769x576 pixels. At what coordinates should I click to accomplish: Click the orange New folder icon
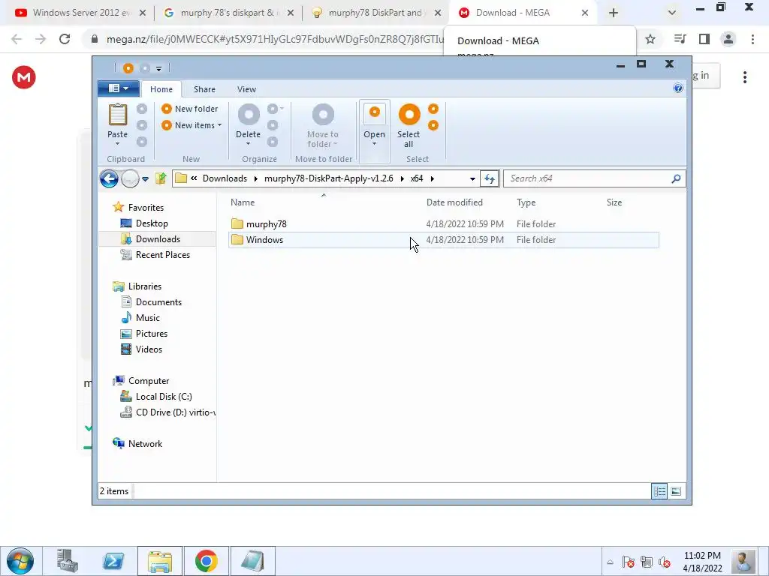coord(167,109)
